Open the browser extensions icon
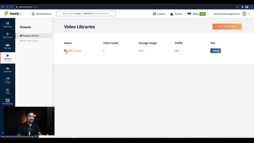The height and width of the screenshot is (143, 254). coord(242,7)
